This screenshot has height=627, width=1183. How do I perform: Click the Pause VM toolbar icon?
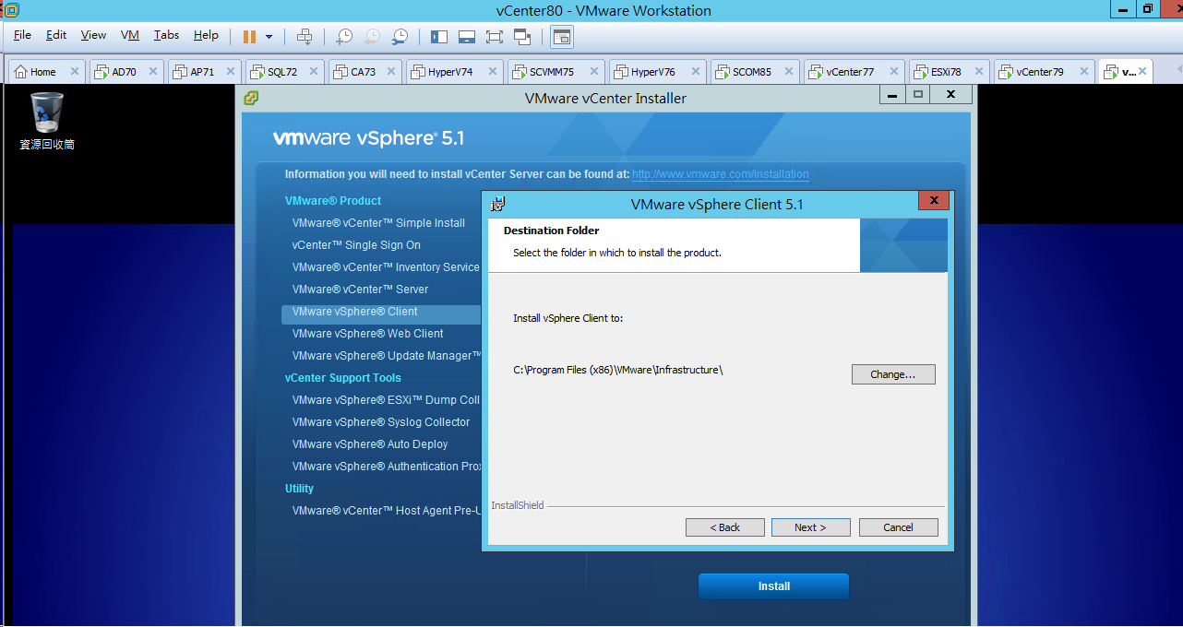(x=249, y=37)
